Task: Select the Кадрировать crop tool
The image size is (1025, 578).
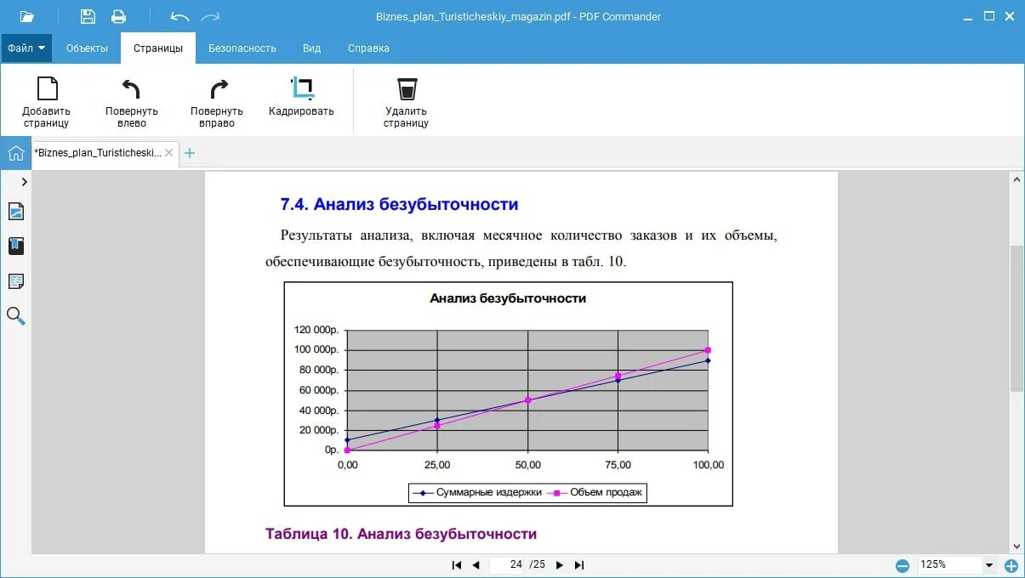Action: (x=301, y=98)
